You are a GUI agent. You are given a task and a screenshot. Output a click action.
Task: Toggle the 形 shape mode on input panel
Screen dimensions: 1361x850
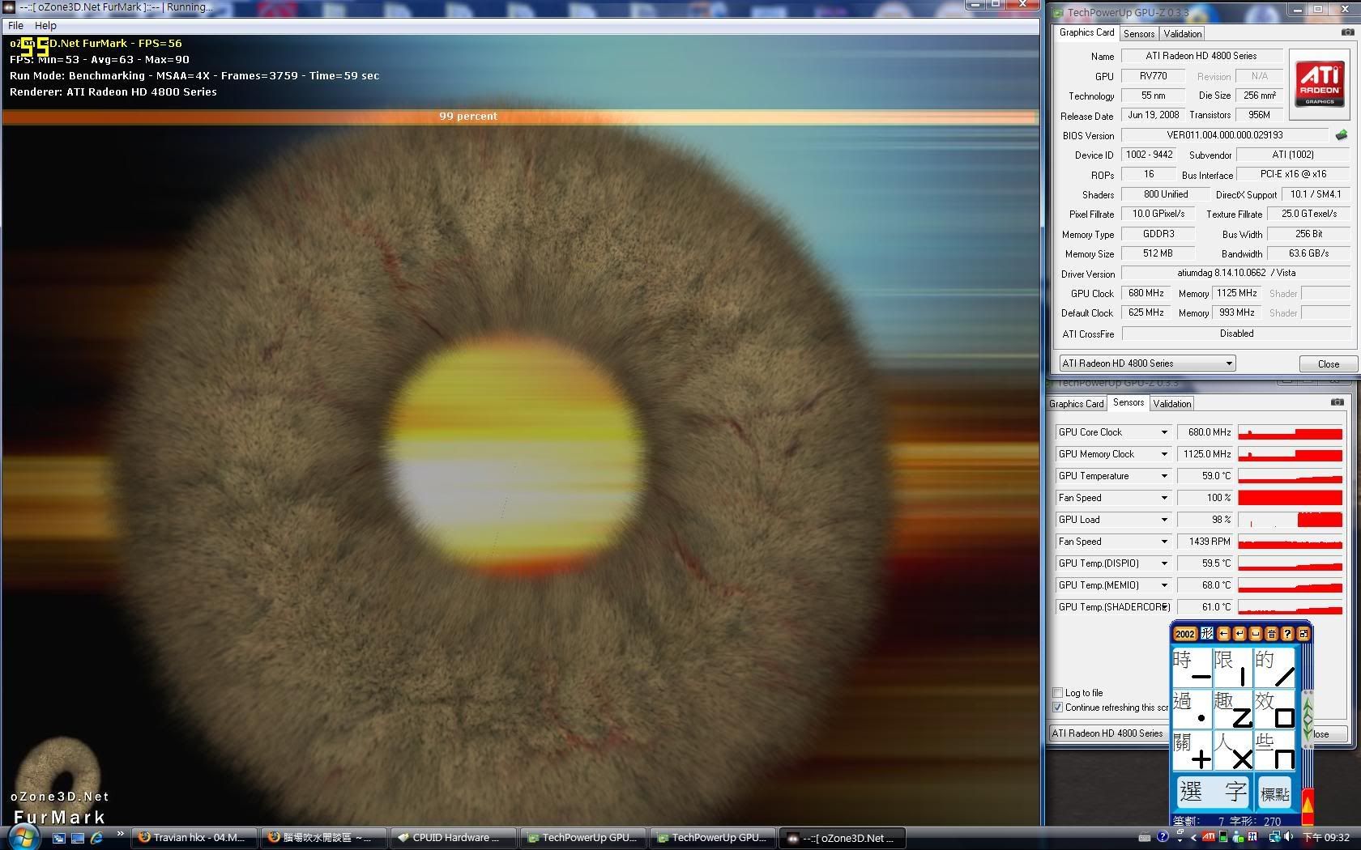click(1206, 634)
